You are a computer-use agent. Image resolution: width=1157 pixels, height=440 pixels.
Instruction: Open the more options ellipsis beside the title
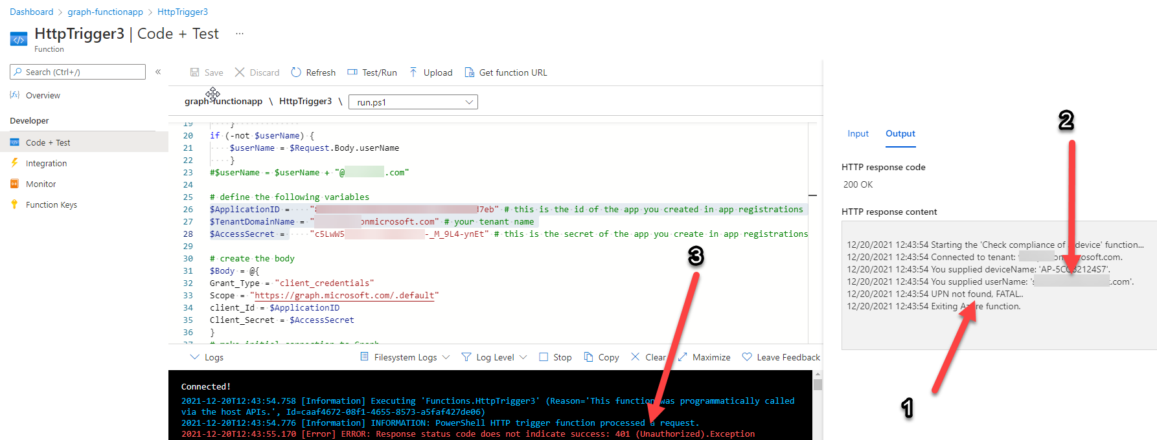point(240,34)
